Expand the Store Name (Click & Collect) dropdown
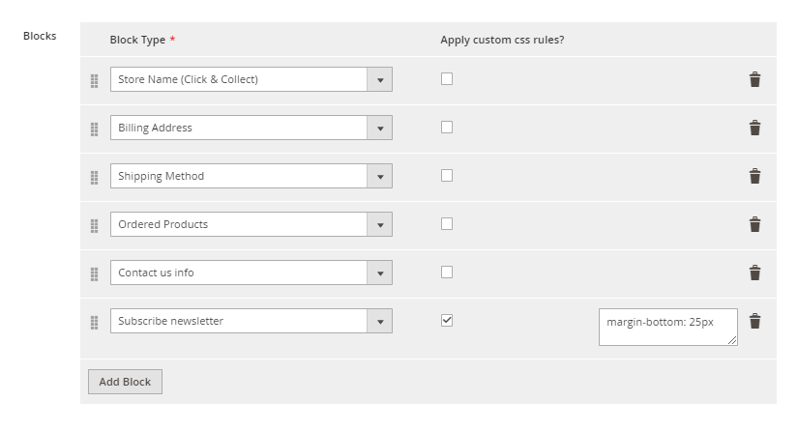 click(251, 79)
